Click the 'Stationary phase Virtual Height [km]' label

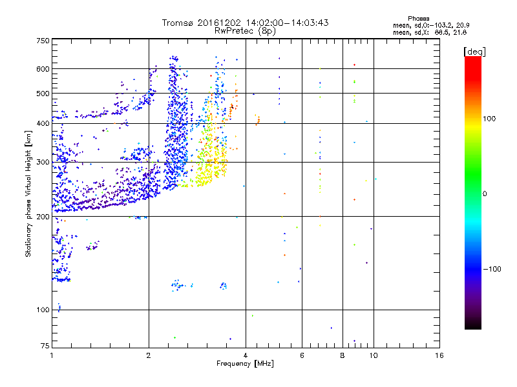click(28, 193)
